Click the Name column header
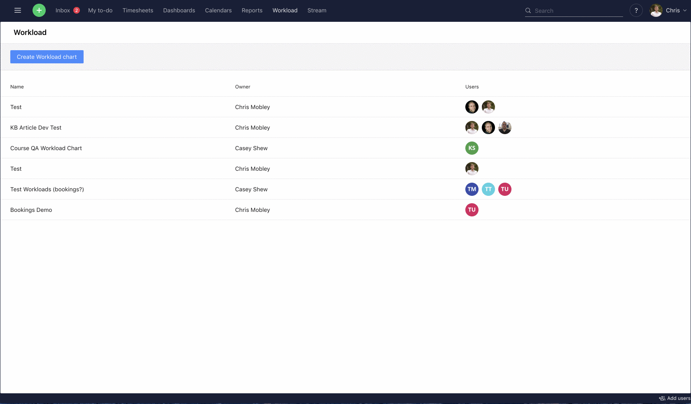This screenshot has height=404, width=691. click(x=17, y=87)
